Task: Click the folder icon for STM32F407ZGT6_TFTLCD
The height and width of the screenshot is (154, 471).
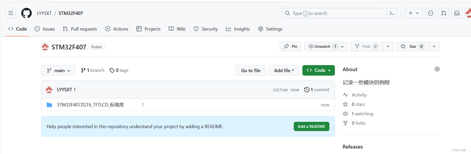Action: click(x=49, y=105)
